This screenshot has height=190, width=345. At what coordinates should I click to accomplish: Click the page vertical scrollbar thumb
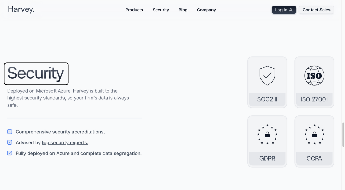[x=343, y=135]
